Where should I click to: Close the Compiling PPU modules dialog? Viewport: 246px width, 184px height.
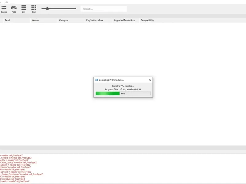click(150, 80)
